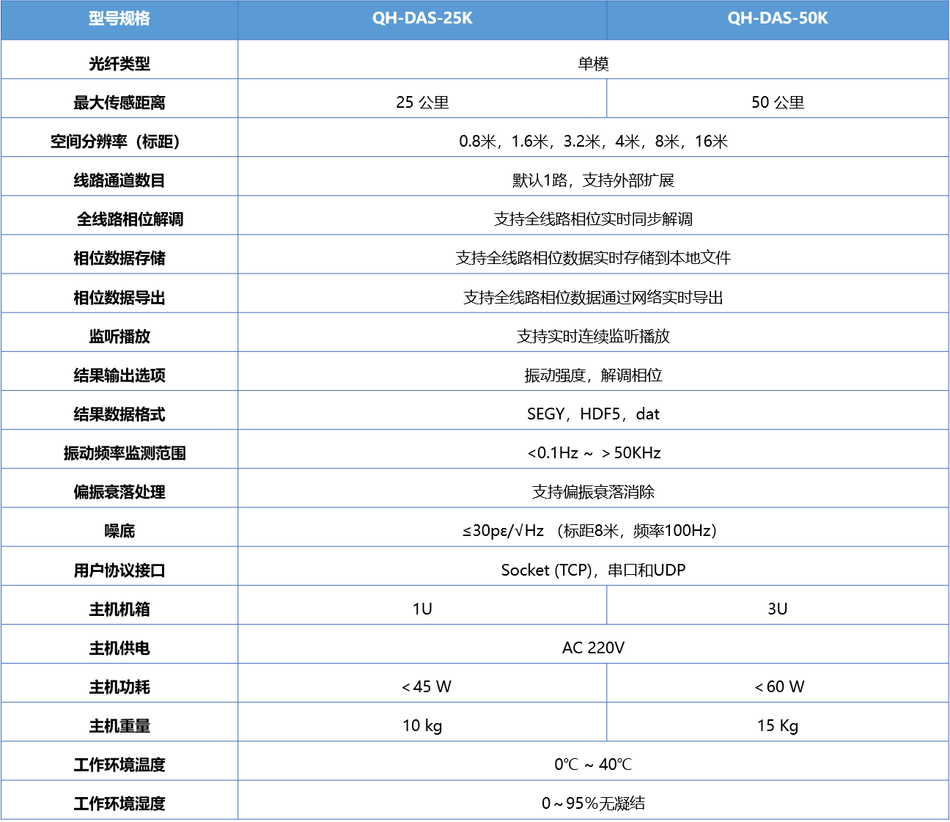Viewport: 950px width, 822px height.
Task: Click fourth data row cell under 型号规格
Action: tap(119, 176)
